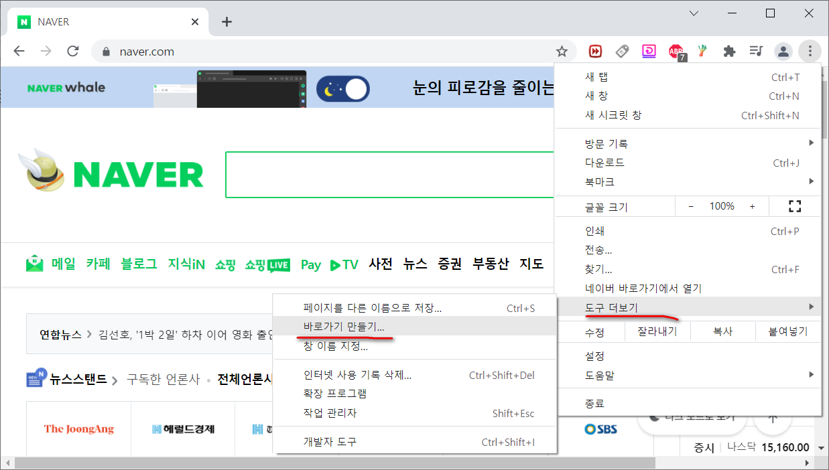Click the horizontal scrollbar at the bottom

[334, 463]
